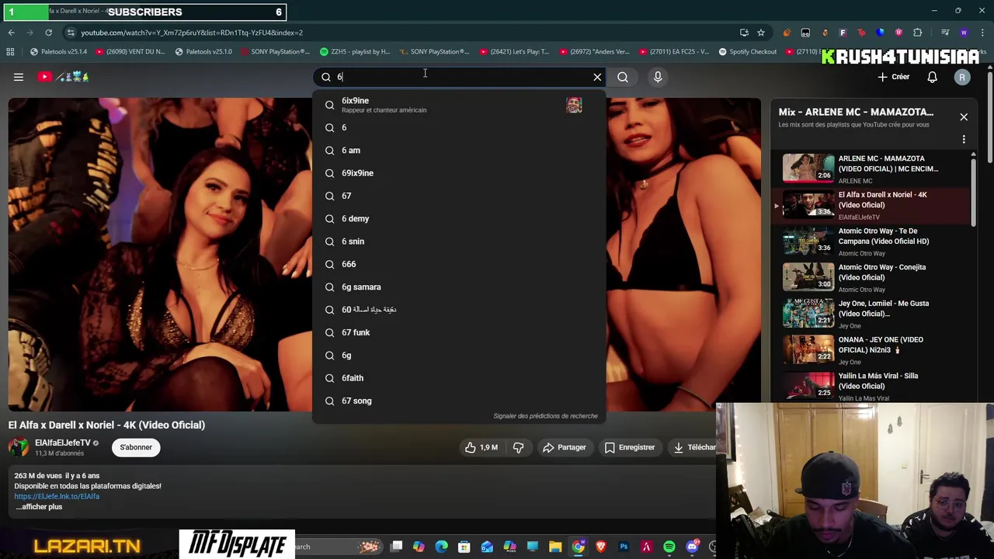Open the Créer button

pyautogui.click(x=894, y=77)
